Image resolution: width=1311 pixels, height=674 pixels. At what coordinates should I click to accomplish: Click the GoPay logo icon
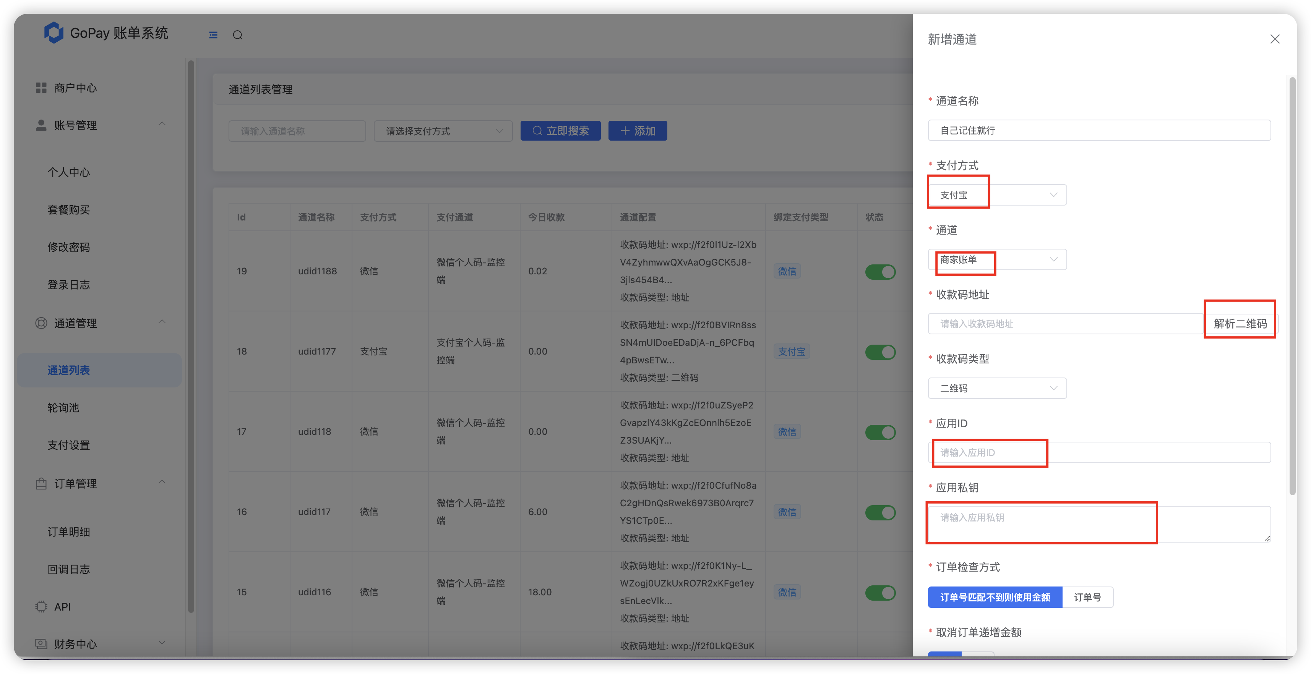tap(54, 32)
